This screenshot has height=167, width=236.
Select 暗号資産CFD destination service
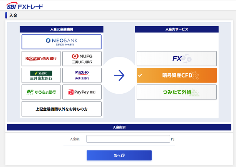tap(177, 75)
